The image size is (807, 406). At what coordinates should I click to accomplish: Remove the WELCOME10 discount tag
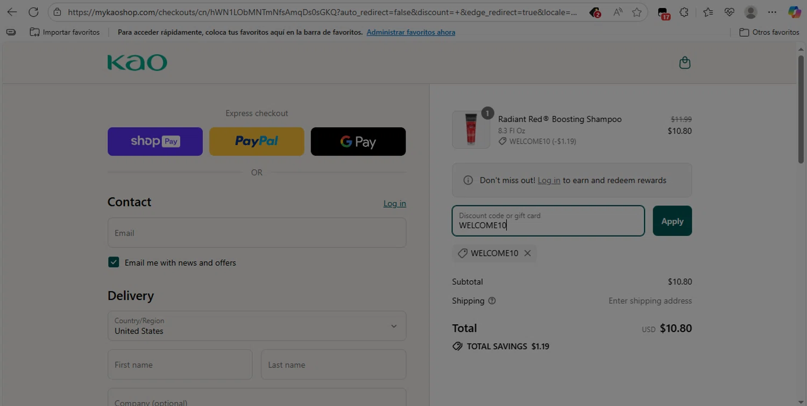pos(527,253)
